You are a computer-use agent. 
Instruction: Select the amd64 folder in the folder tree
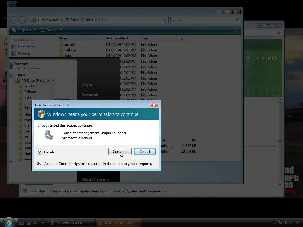(29, 86)
